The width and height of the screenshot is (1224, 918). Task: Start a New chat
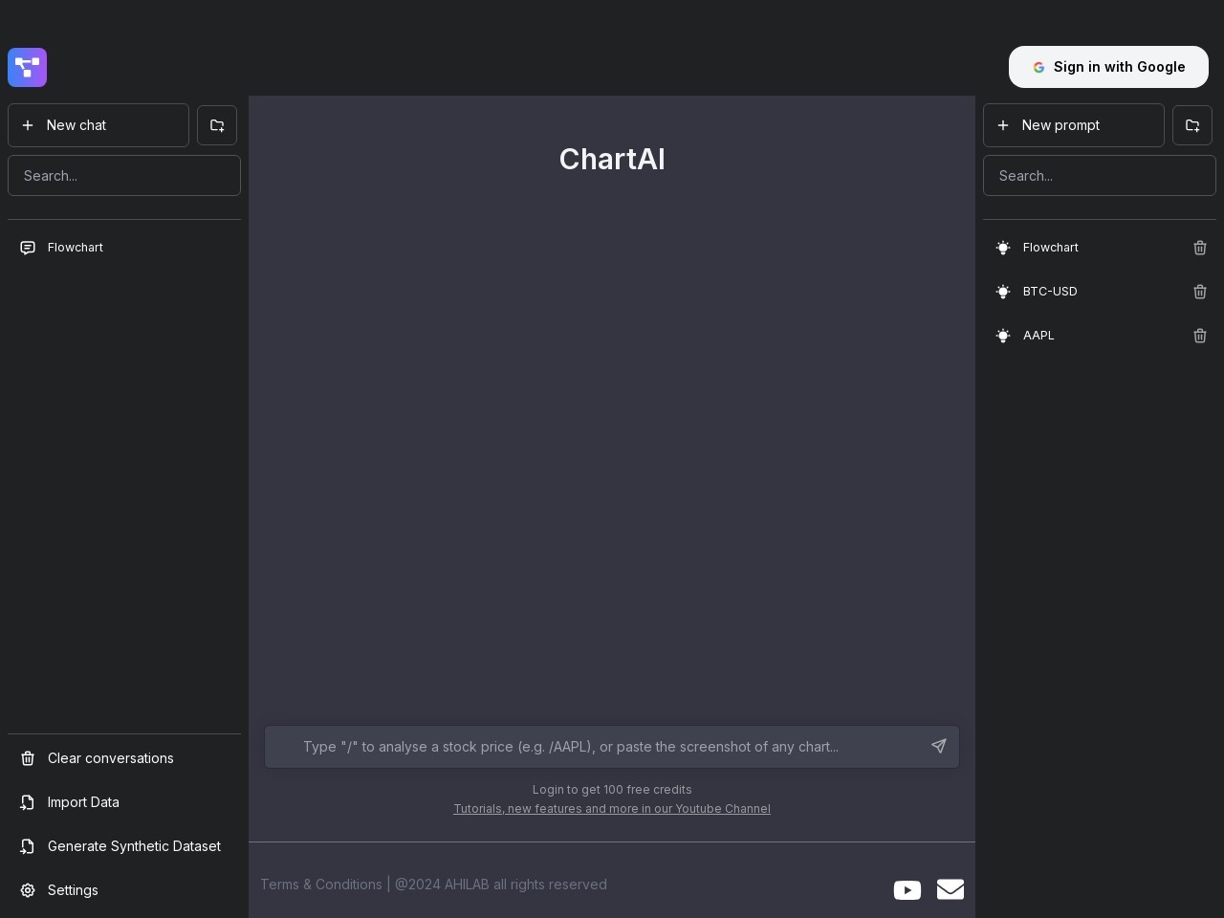tap(98, 125)
